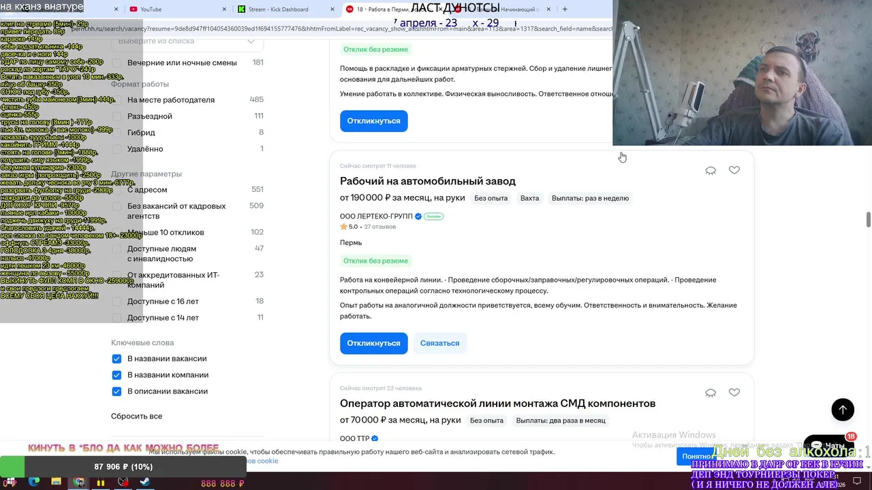Open the Оператор автоматической линии монтажа title

click(497, 404)
